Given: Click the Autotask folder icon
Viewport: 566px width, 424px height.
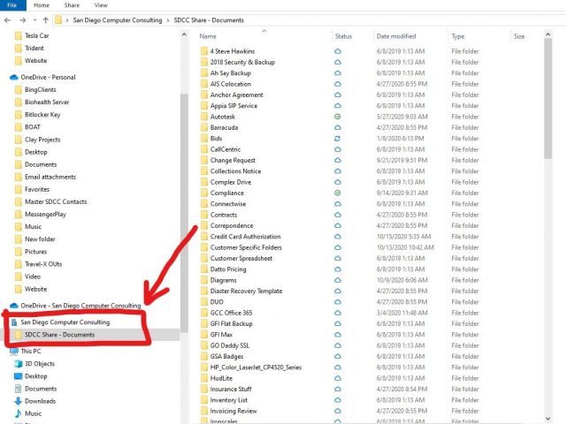Looking at the screenshot, I should (204, 117).
